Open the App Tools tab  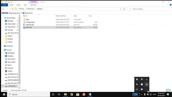pyautogui.click(x=33, y=5)
